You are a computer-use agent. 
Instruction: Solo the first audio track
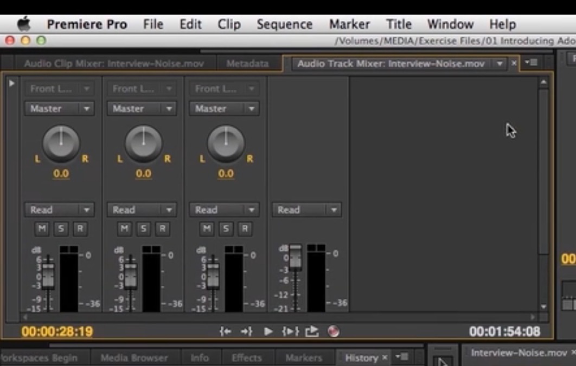coord(61,229)
